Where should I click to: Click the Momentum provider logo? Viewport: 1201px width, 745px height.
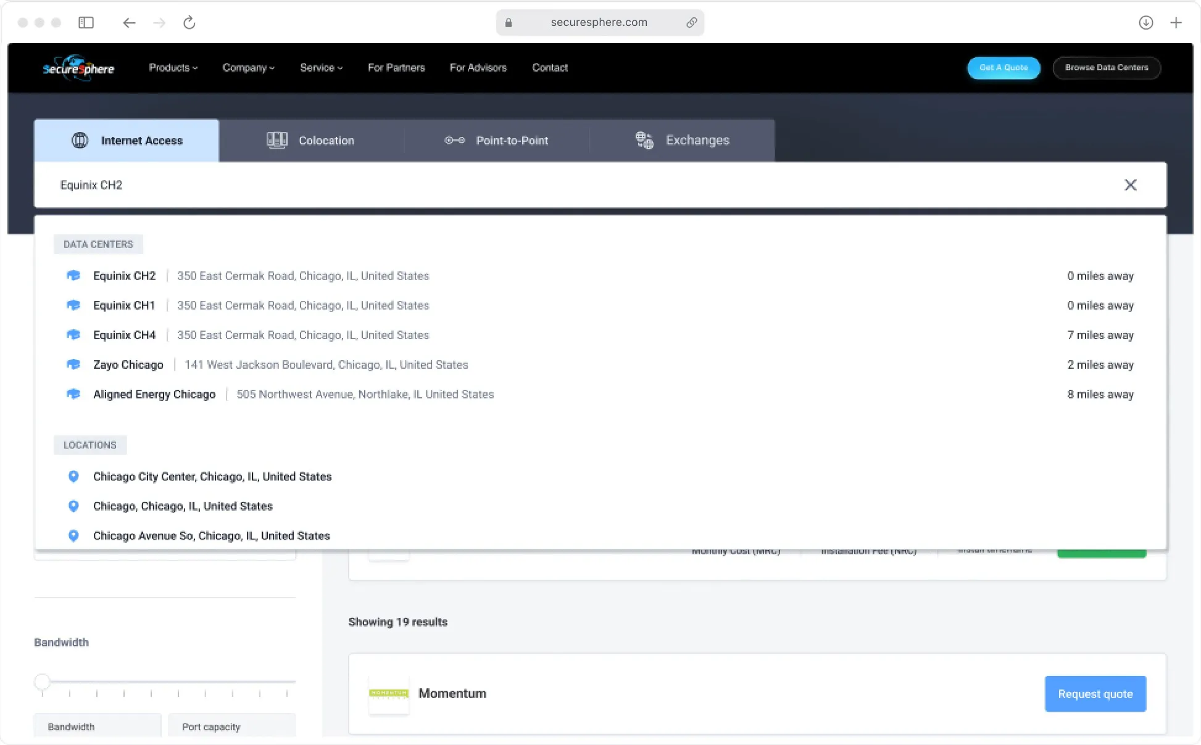[388, 694]
